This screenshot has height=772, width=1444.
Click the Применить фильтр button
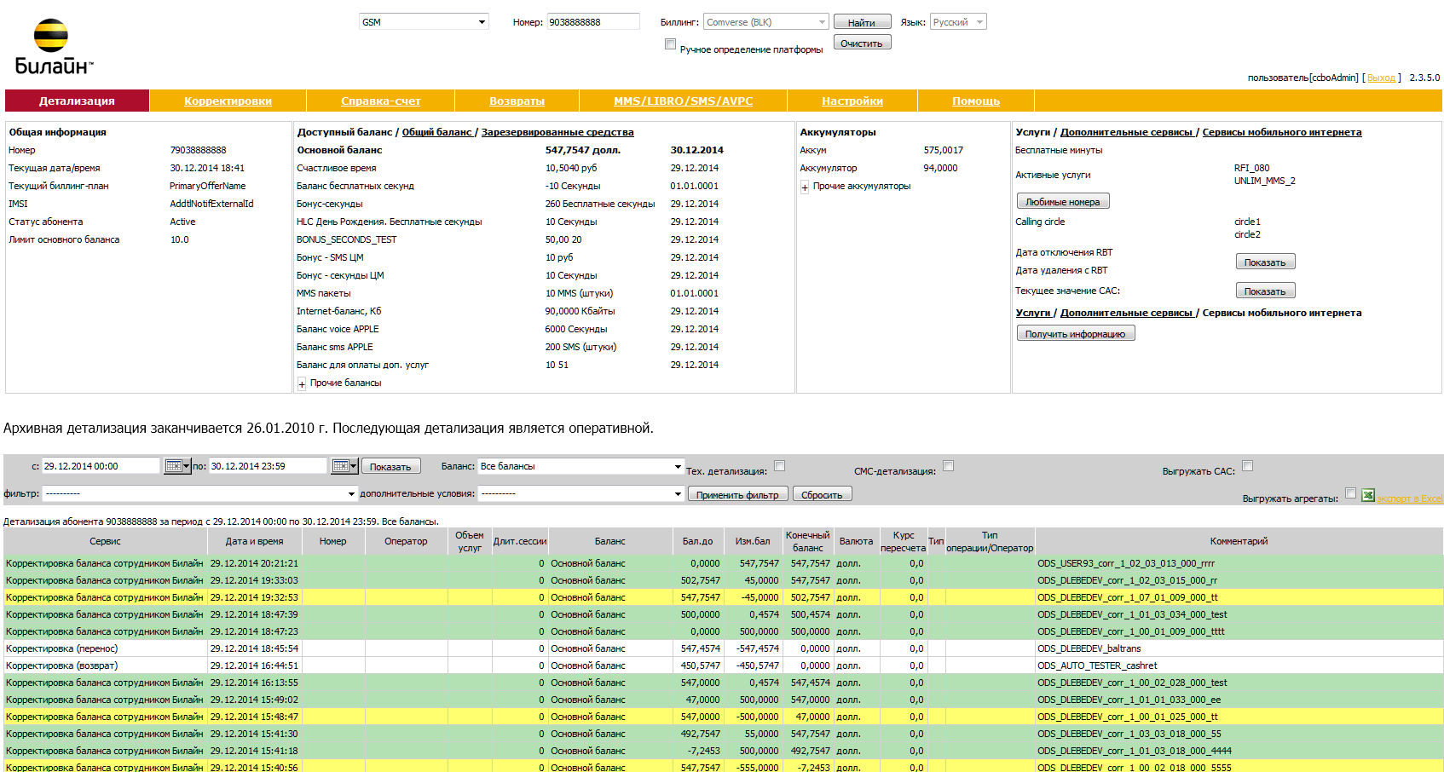737,494
